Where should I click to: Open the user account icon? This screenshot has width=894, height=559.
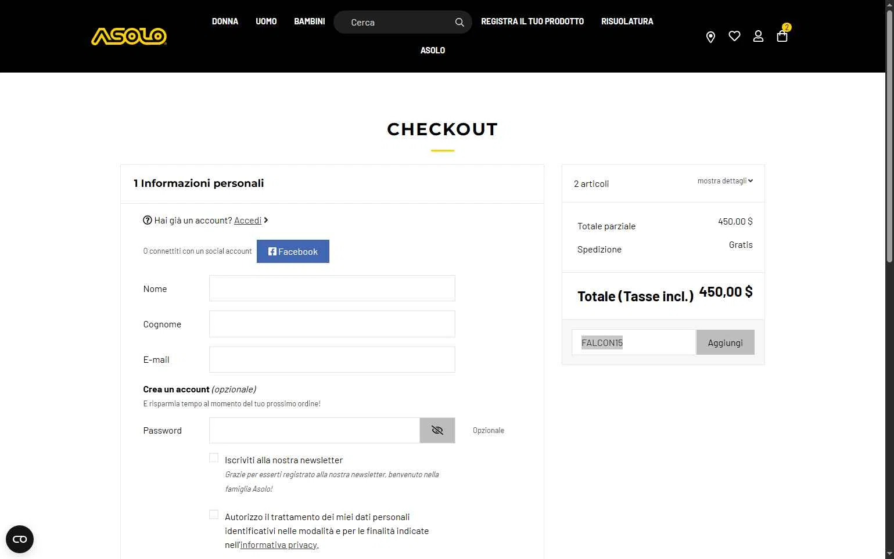758,36
